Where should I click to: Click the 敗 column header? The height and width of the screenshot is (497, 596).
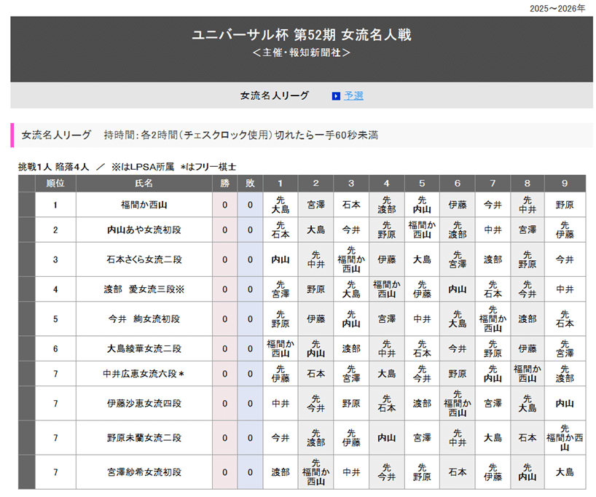[x=250, y=184]
